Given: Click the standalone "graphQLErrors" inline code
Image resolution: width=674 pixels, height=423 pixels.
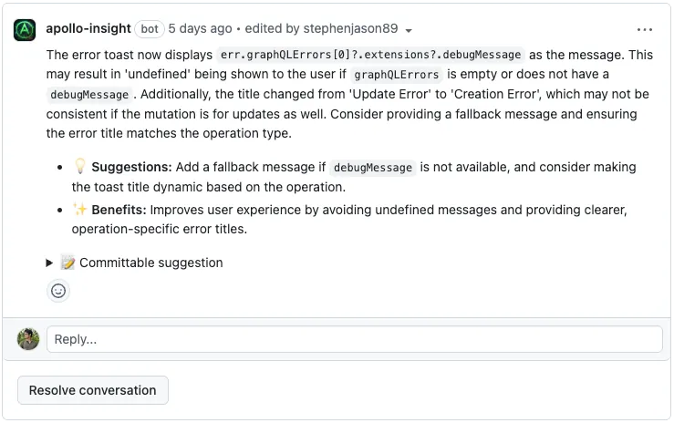Looking at the screenshot, I should (396, 75).
